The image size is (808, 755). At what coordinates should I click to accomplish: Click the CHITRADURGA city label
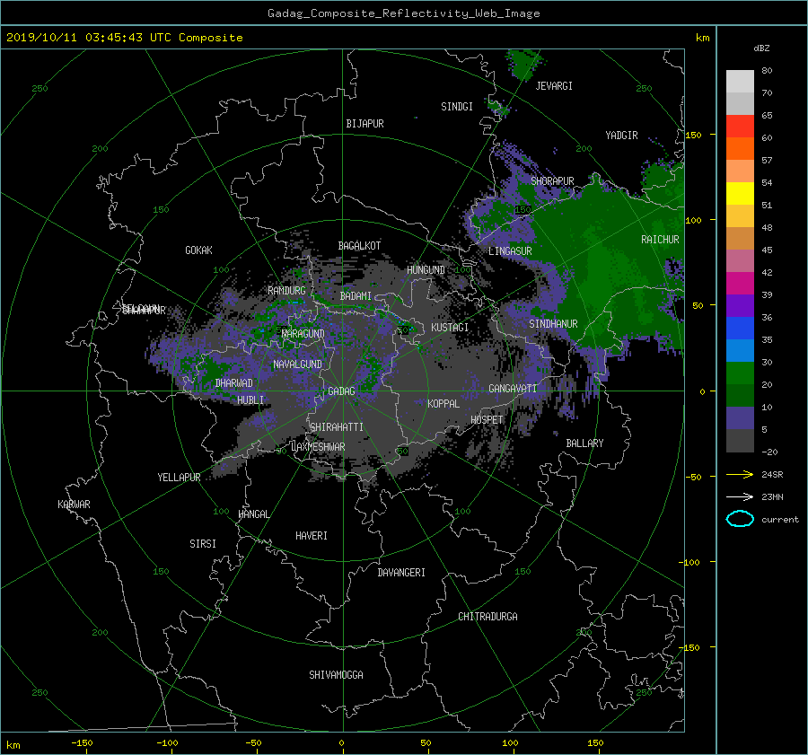[x=488, y=617]
